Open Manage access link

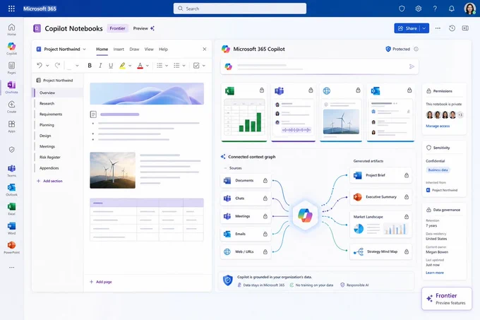(x=438, y=126)
